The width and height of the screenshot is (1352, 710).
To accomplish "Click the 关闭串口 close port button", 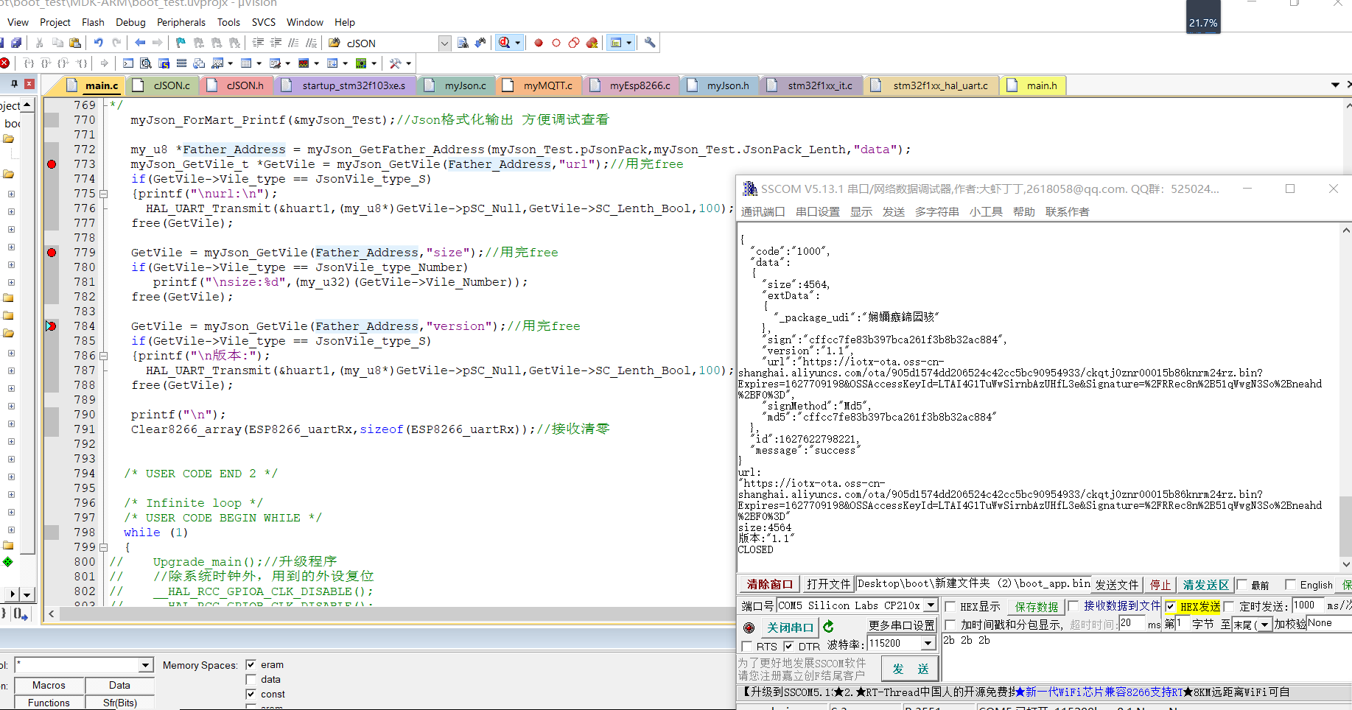I will [x=790, y=628].
